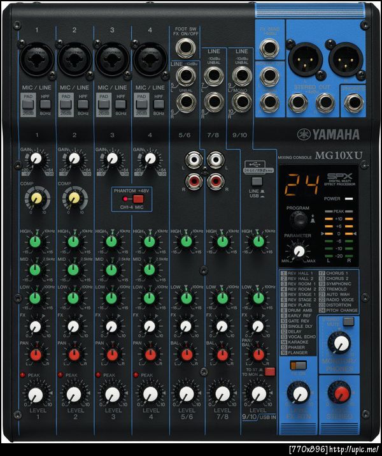
Task: Click the left XLR STEREO OUT connector
Action: tap(304, 59)
